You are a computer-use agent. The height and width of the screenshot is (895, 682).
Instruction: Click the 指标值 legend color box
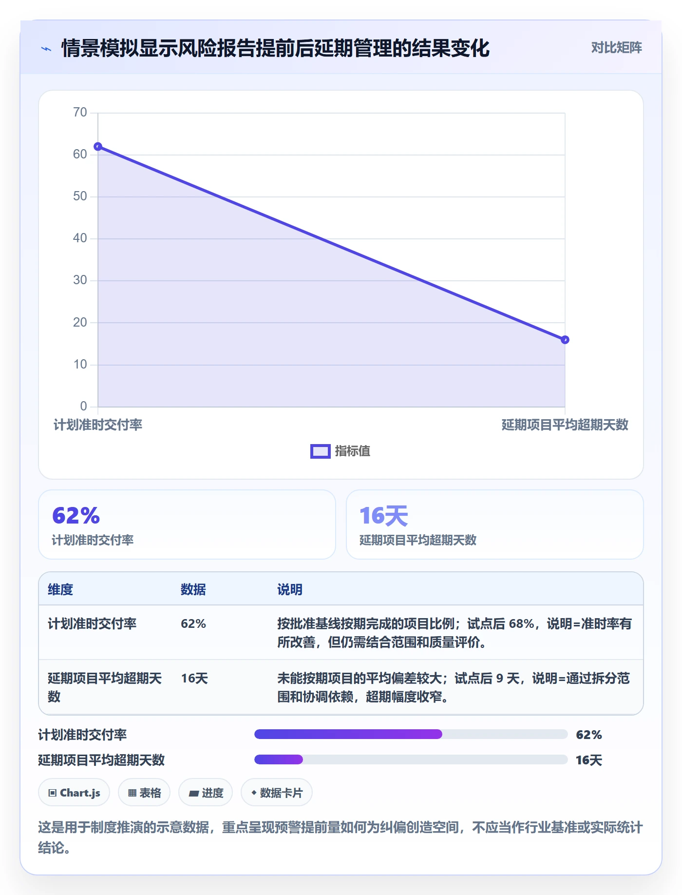[x=321, y=451]
